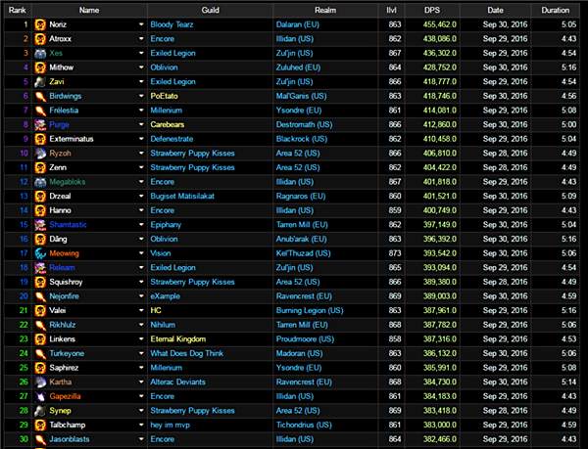Open the dropdown arrow for Exterminatus
The width and height of the screenshot is (588, 449).
click(x=141, y=139)
